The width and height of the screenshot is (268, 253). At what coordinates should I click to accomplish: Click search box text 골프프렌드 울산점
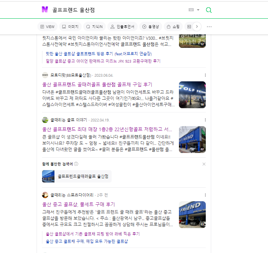pyautogui.click(x=74, y=10)
